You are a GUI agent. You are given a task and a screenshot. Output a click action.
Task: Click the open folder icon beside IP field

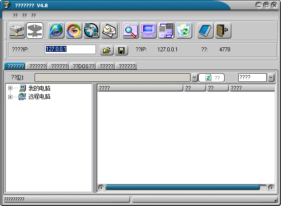click(106, 50)
